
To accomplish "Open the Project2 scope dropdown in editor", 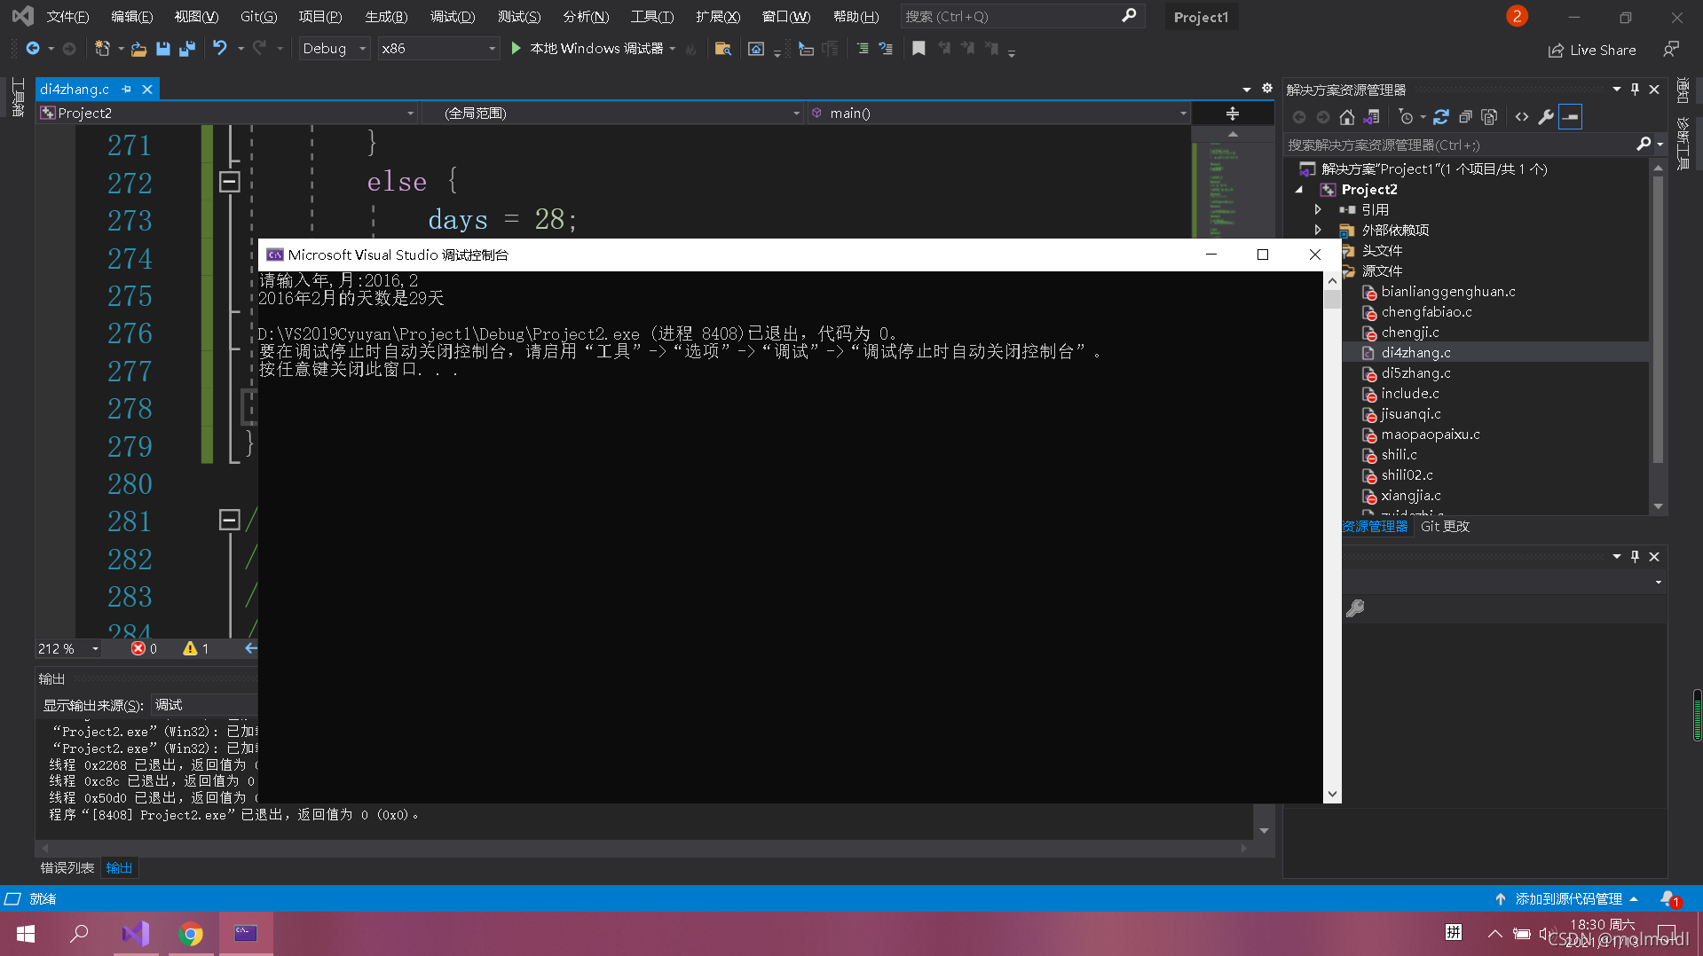I will click(x=227, y=114).
